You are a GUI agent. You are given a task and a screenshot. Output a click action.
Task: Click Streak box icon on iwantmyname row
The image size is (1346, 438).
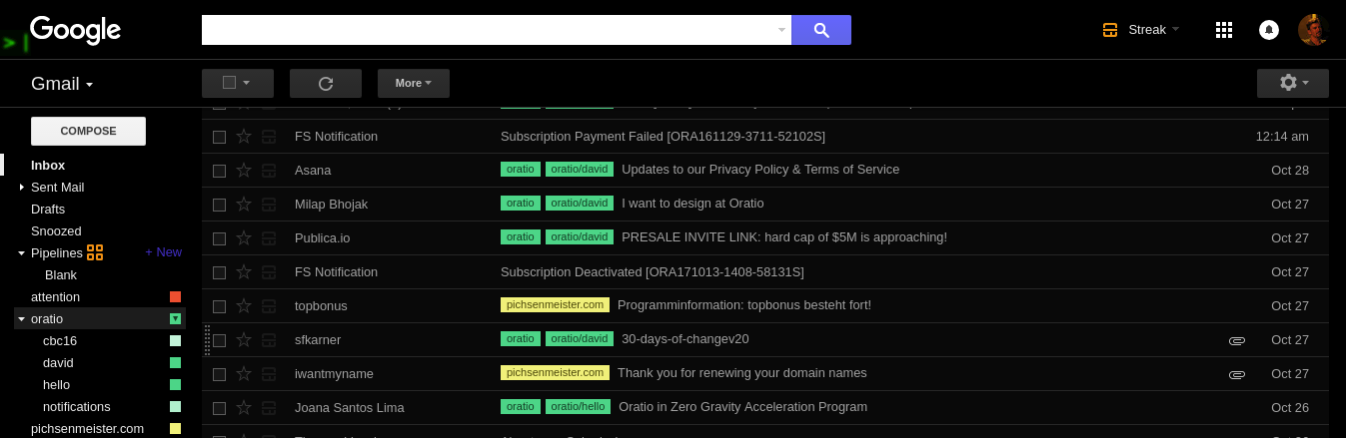(269, 374)
